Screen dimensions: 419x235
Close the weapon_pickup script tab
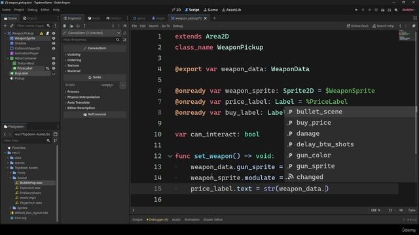coord(206,18)
